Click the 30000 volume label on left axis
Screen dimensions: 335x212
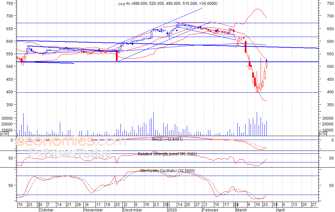click(7, 118)
